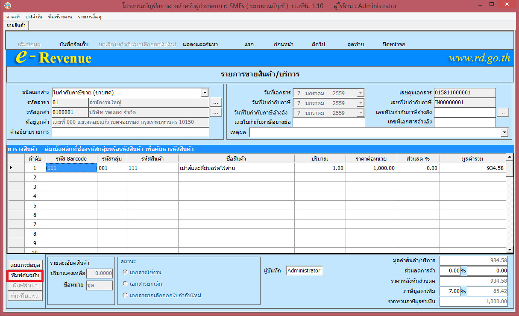The height and width of the screenshot is (316, 519).
Task: Click the application icon in title bar
Action: pos(7,6)
